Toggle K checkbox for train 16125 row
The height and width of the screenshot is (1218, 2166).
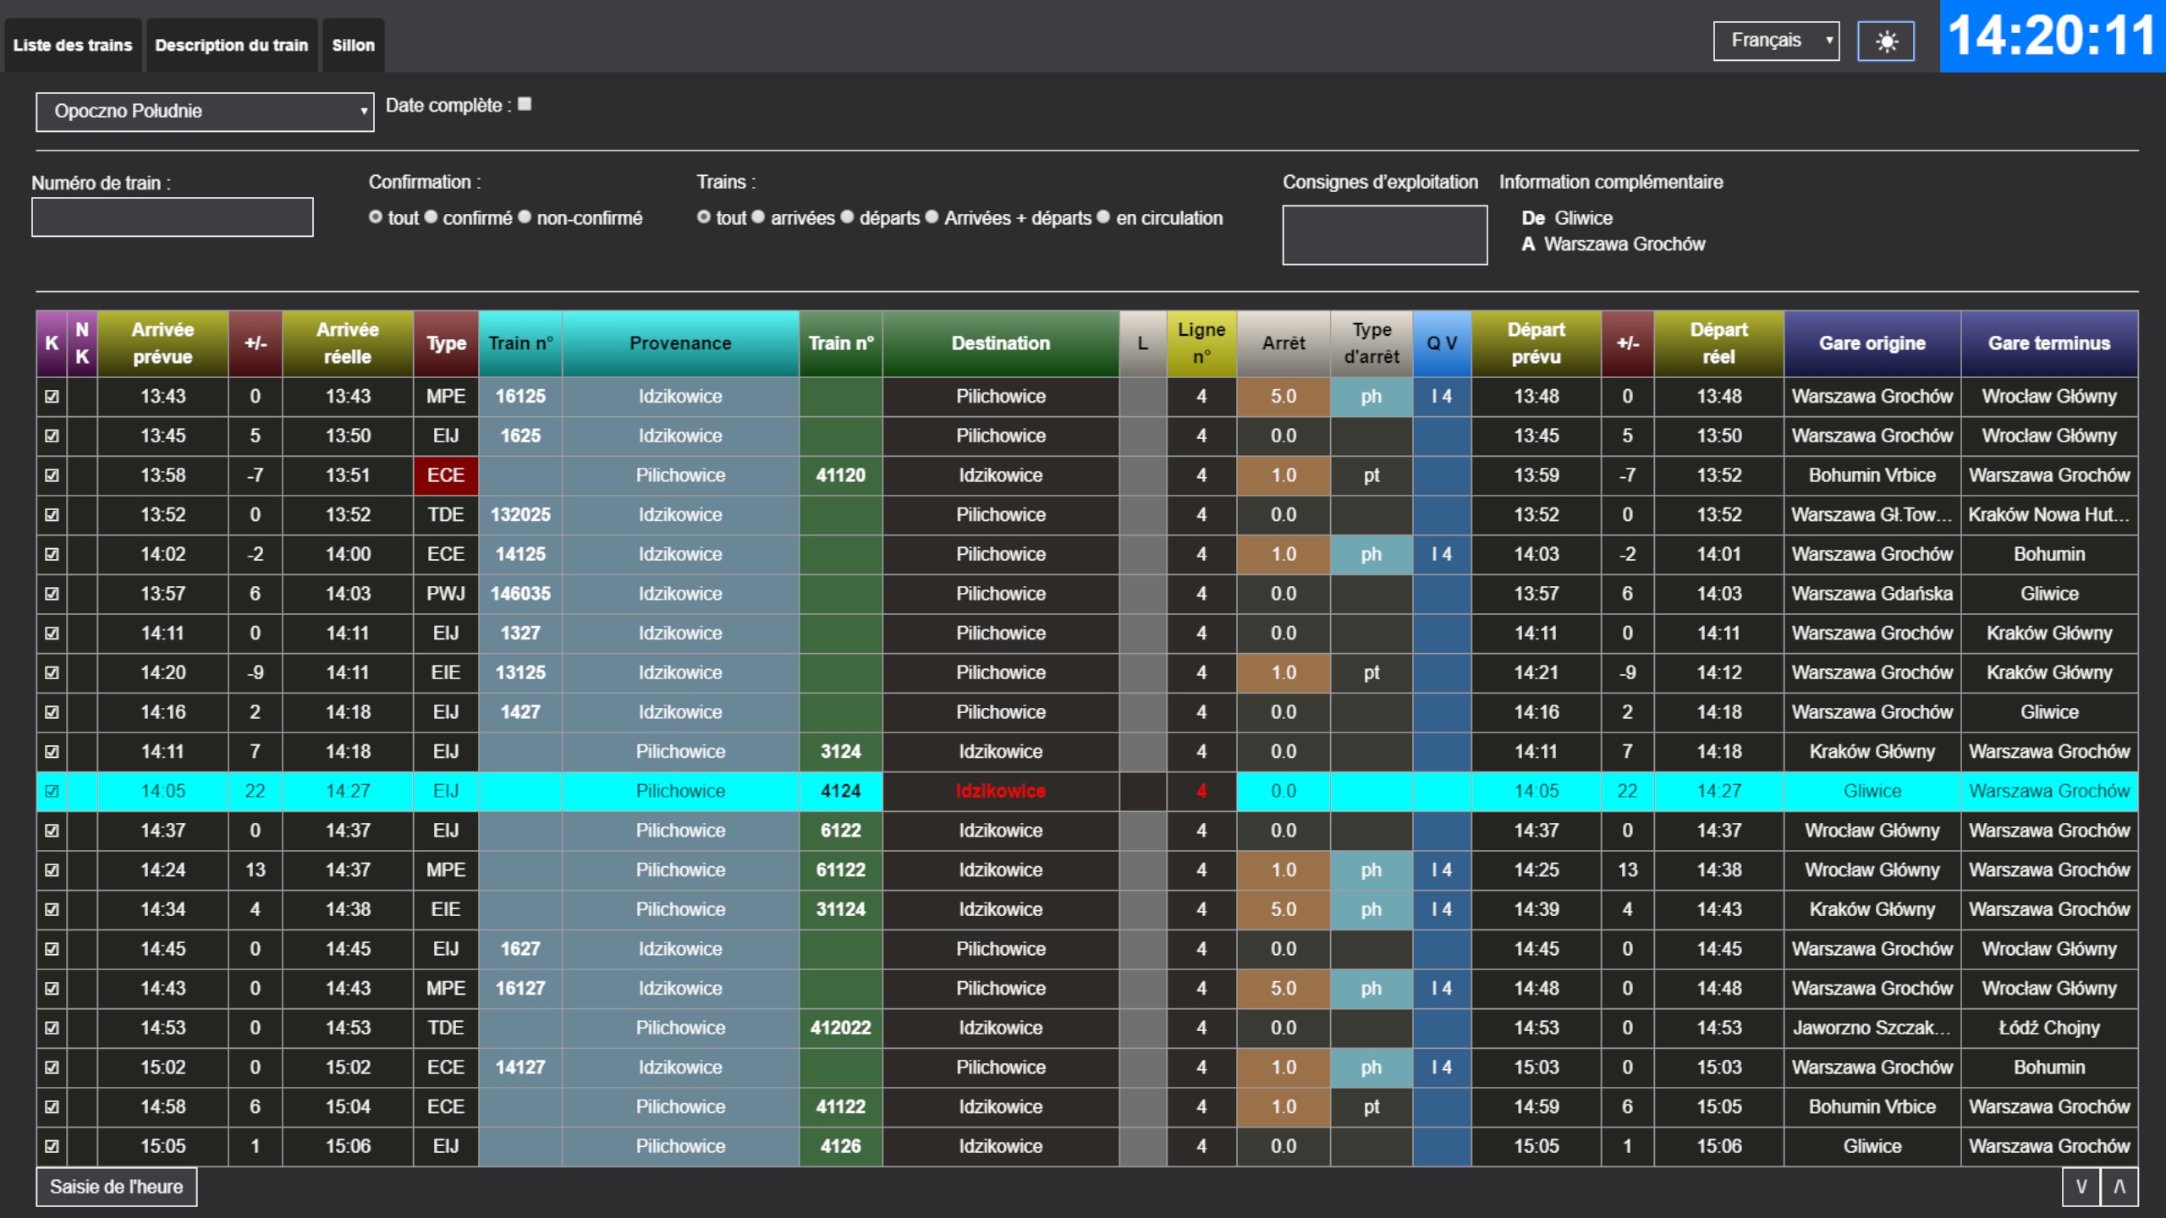(52, 396)
